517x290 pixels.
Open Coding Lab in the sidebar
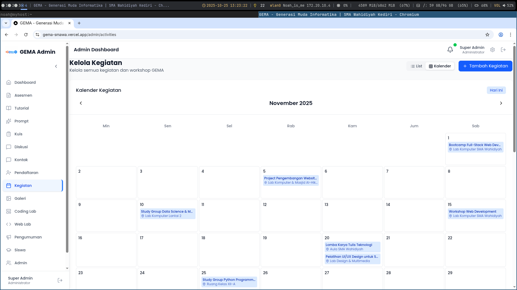(25, 211)
